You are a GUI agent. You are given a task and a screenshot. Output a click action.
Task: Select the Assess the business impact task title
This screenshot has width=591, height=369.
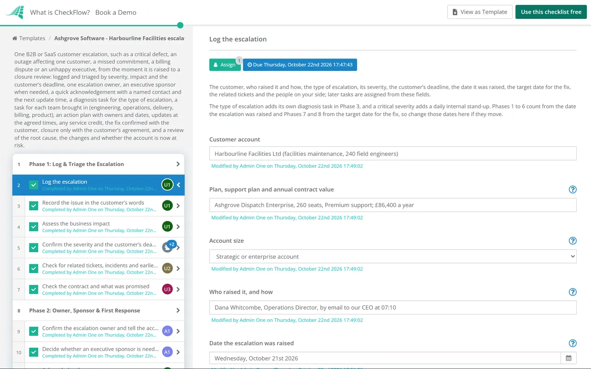point(76,224)
